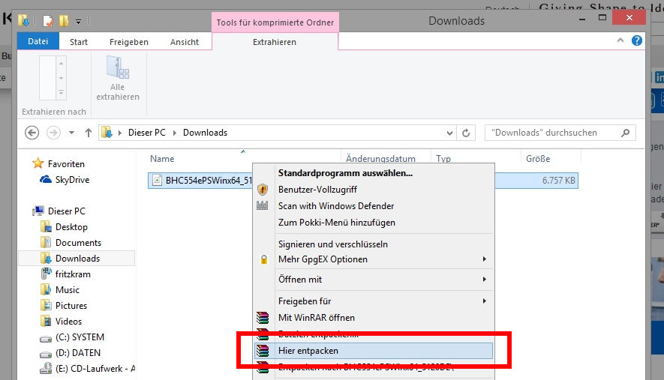Open Videos in the navigation pane

click(x=68, y=322)
